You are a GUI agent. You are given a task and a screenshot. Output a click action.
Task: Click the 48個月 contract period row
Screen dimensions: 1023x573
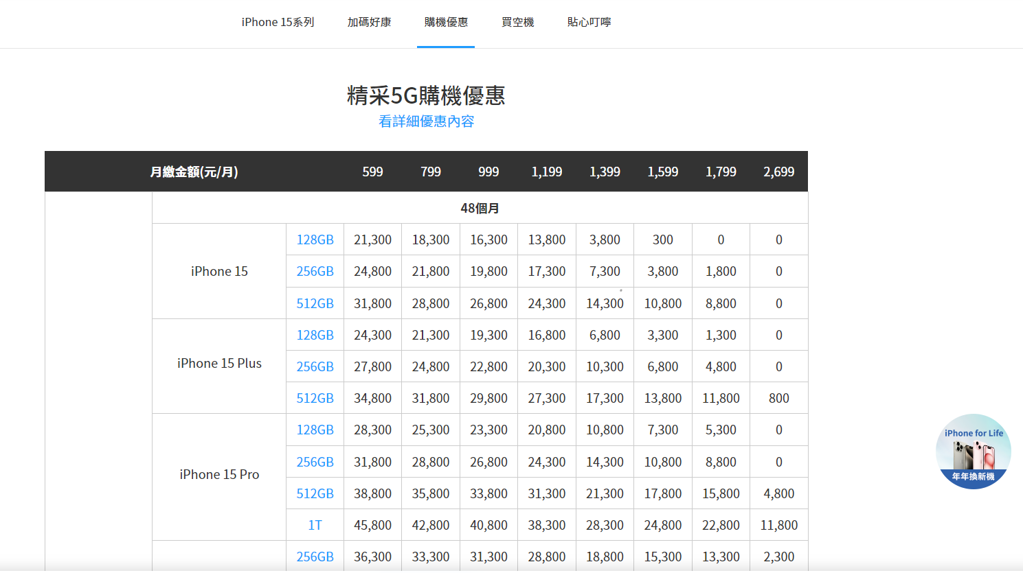pyautogui.click(x=480, y=208)
